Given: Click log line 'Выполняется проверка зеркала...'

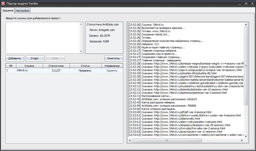Looking at the screenshot, I should pyautogui.click(x=156, y=28).
